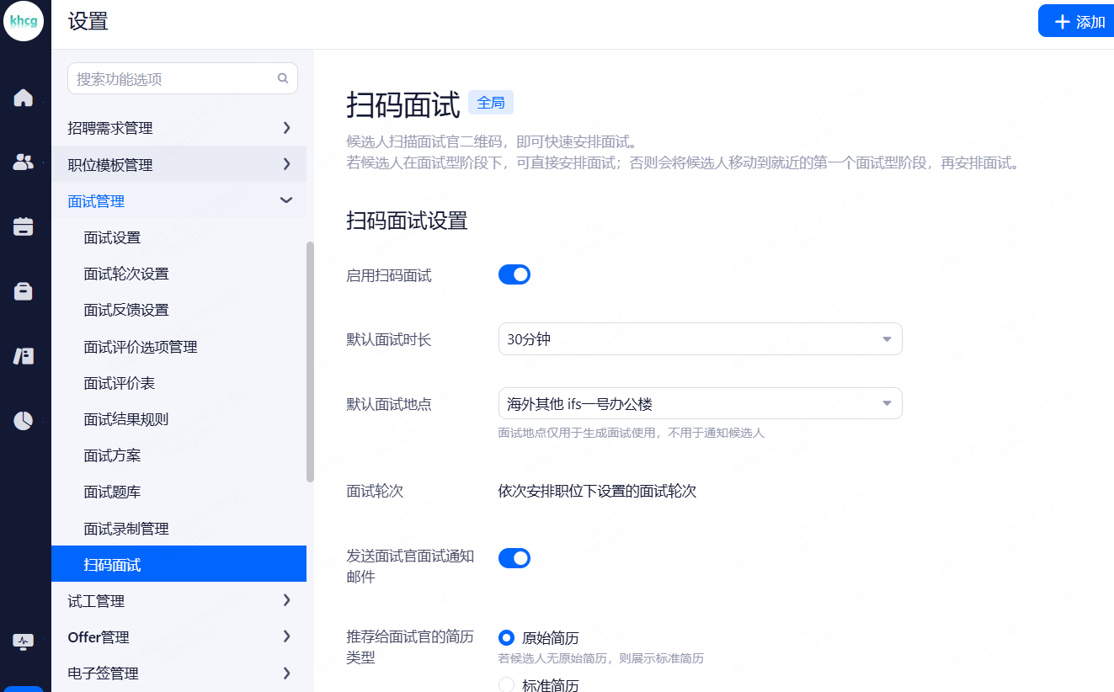Go to 面试题库 menu item

(x=112, y=492)
